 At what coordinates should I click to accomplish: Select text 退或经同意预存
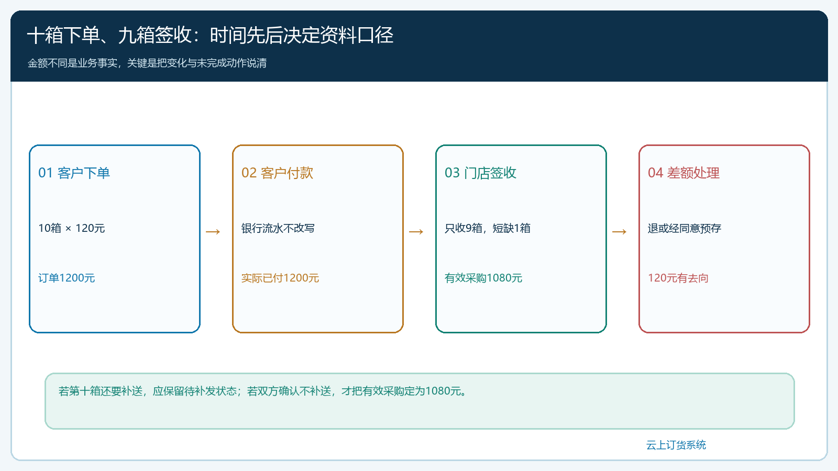(685, 228)
